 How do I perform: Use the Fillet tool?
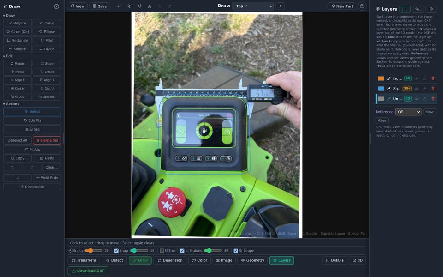47,41
